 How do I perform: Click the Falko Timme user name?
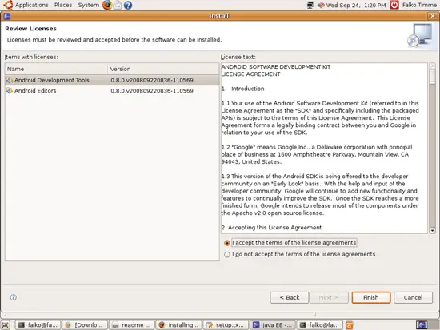(x=419, y=5)
